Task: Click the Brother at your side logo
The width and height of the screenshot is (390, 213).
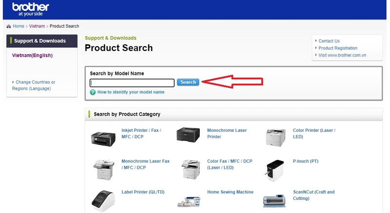Action: [x=30, y=9]
